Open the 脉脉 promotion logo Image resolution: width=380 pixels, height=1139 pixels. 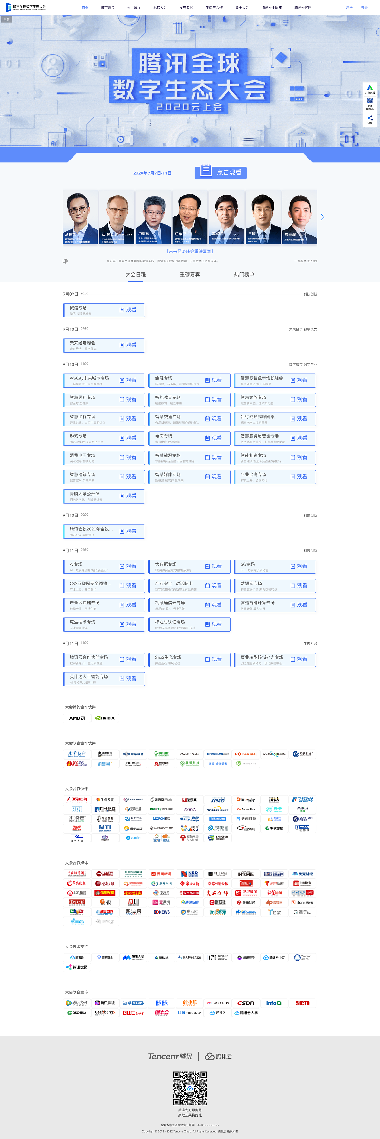pyautogui.click(x=161, y=1003)
